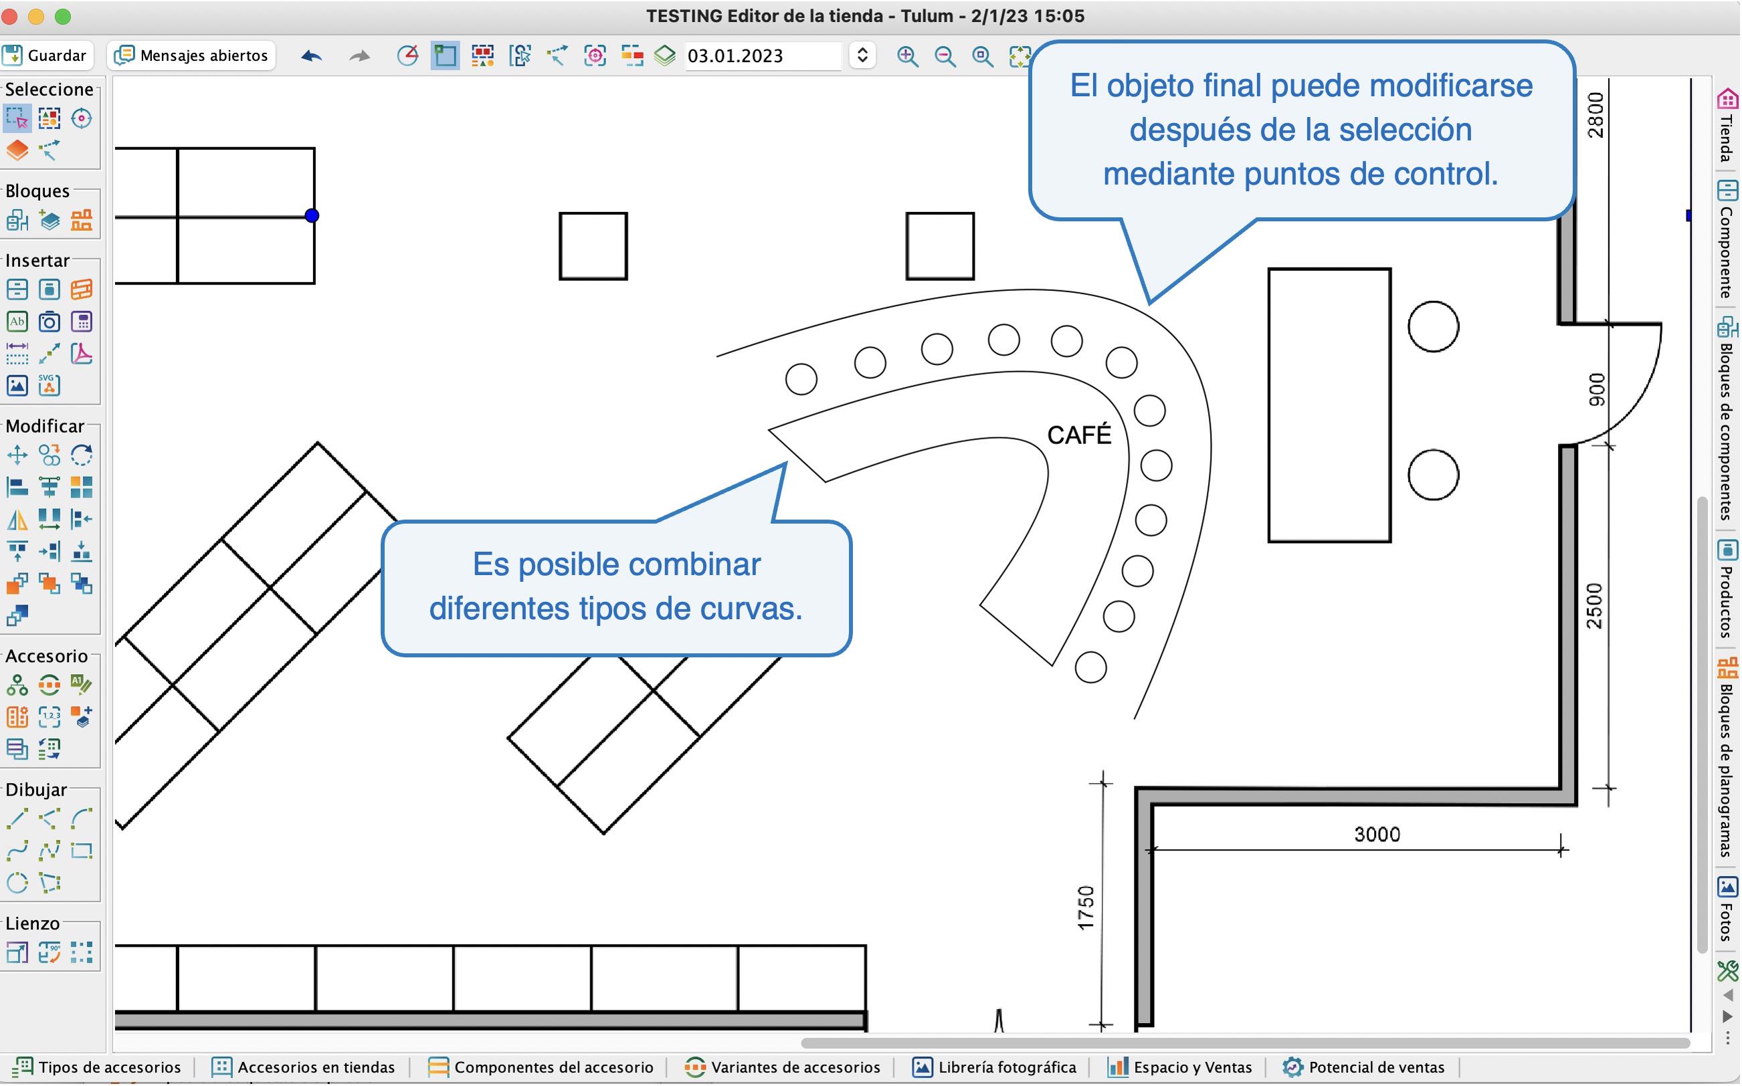Click the A1 pencil edit icon in Accesorio
This screenshot has height=1086, width=1742.
[81, 685]
